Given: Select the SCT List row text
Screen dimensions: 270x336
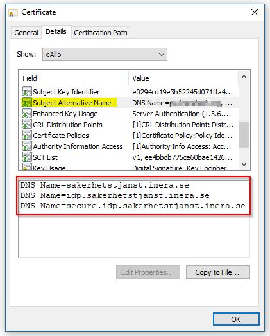Looking at the screenshot, I should tap(45, 157).
